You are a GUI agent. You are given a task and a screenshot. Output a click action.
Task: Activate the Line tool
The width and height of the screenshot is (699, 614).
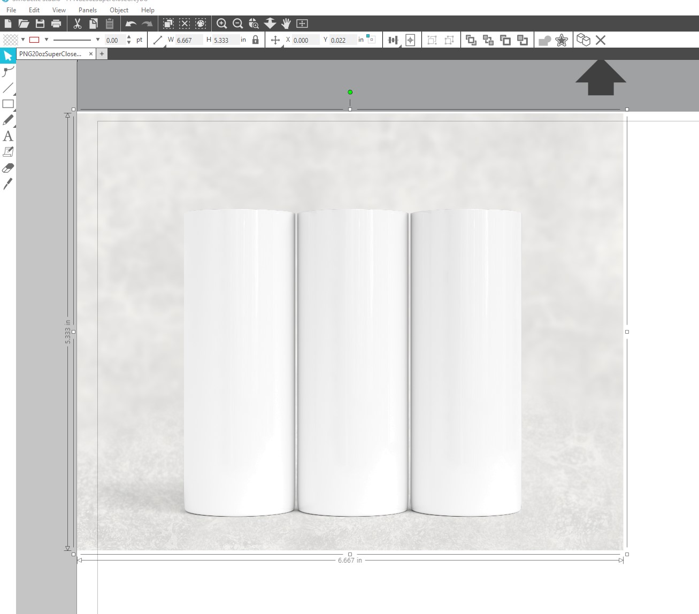pyautogui.click(x=7, y=87)
